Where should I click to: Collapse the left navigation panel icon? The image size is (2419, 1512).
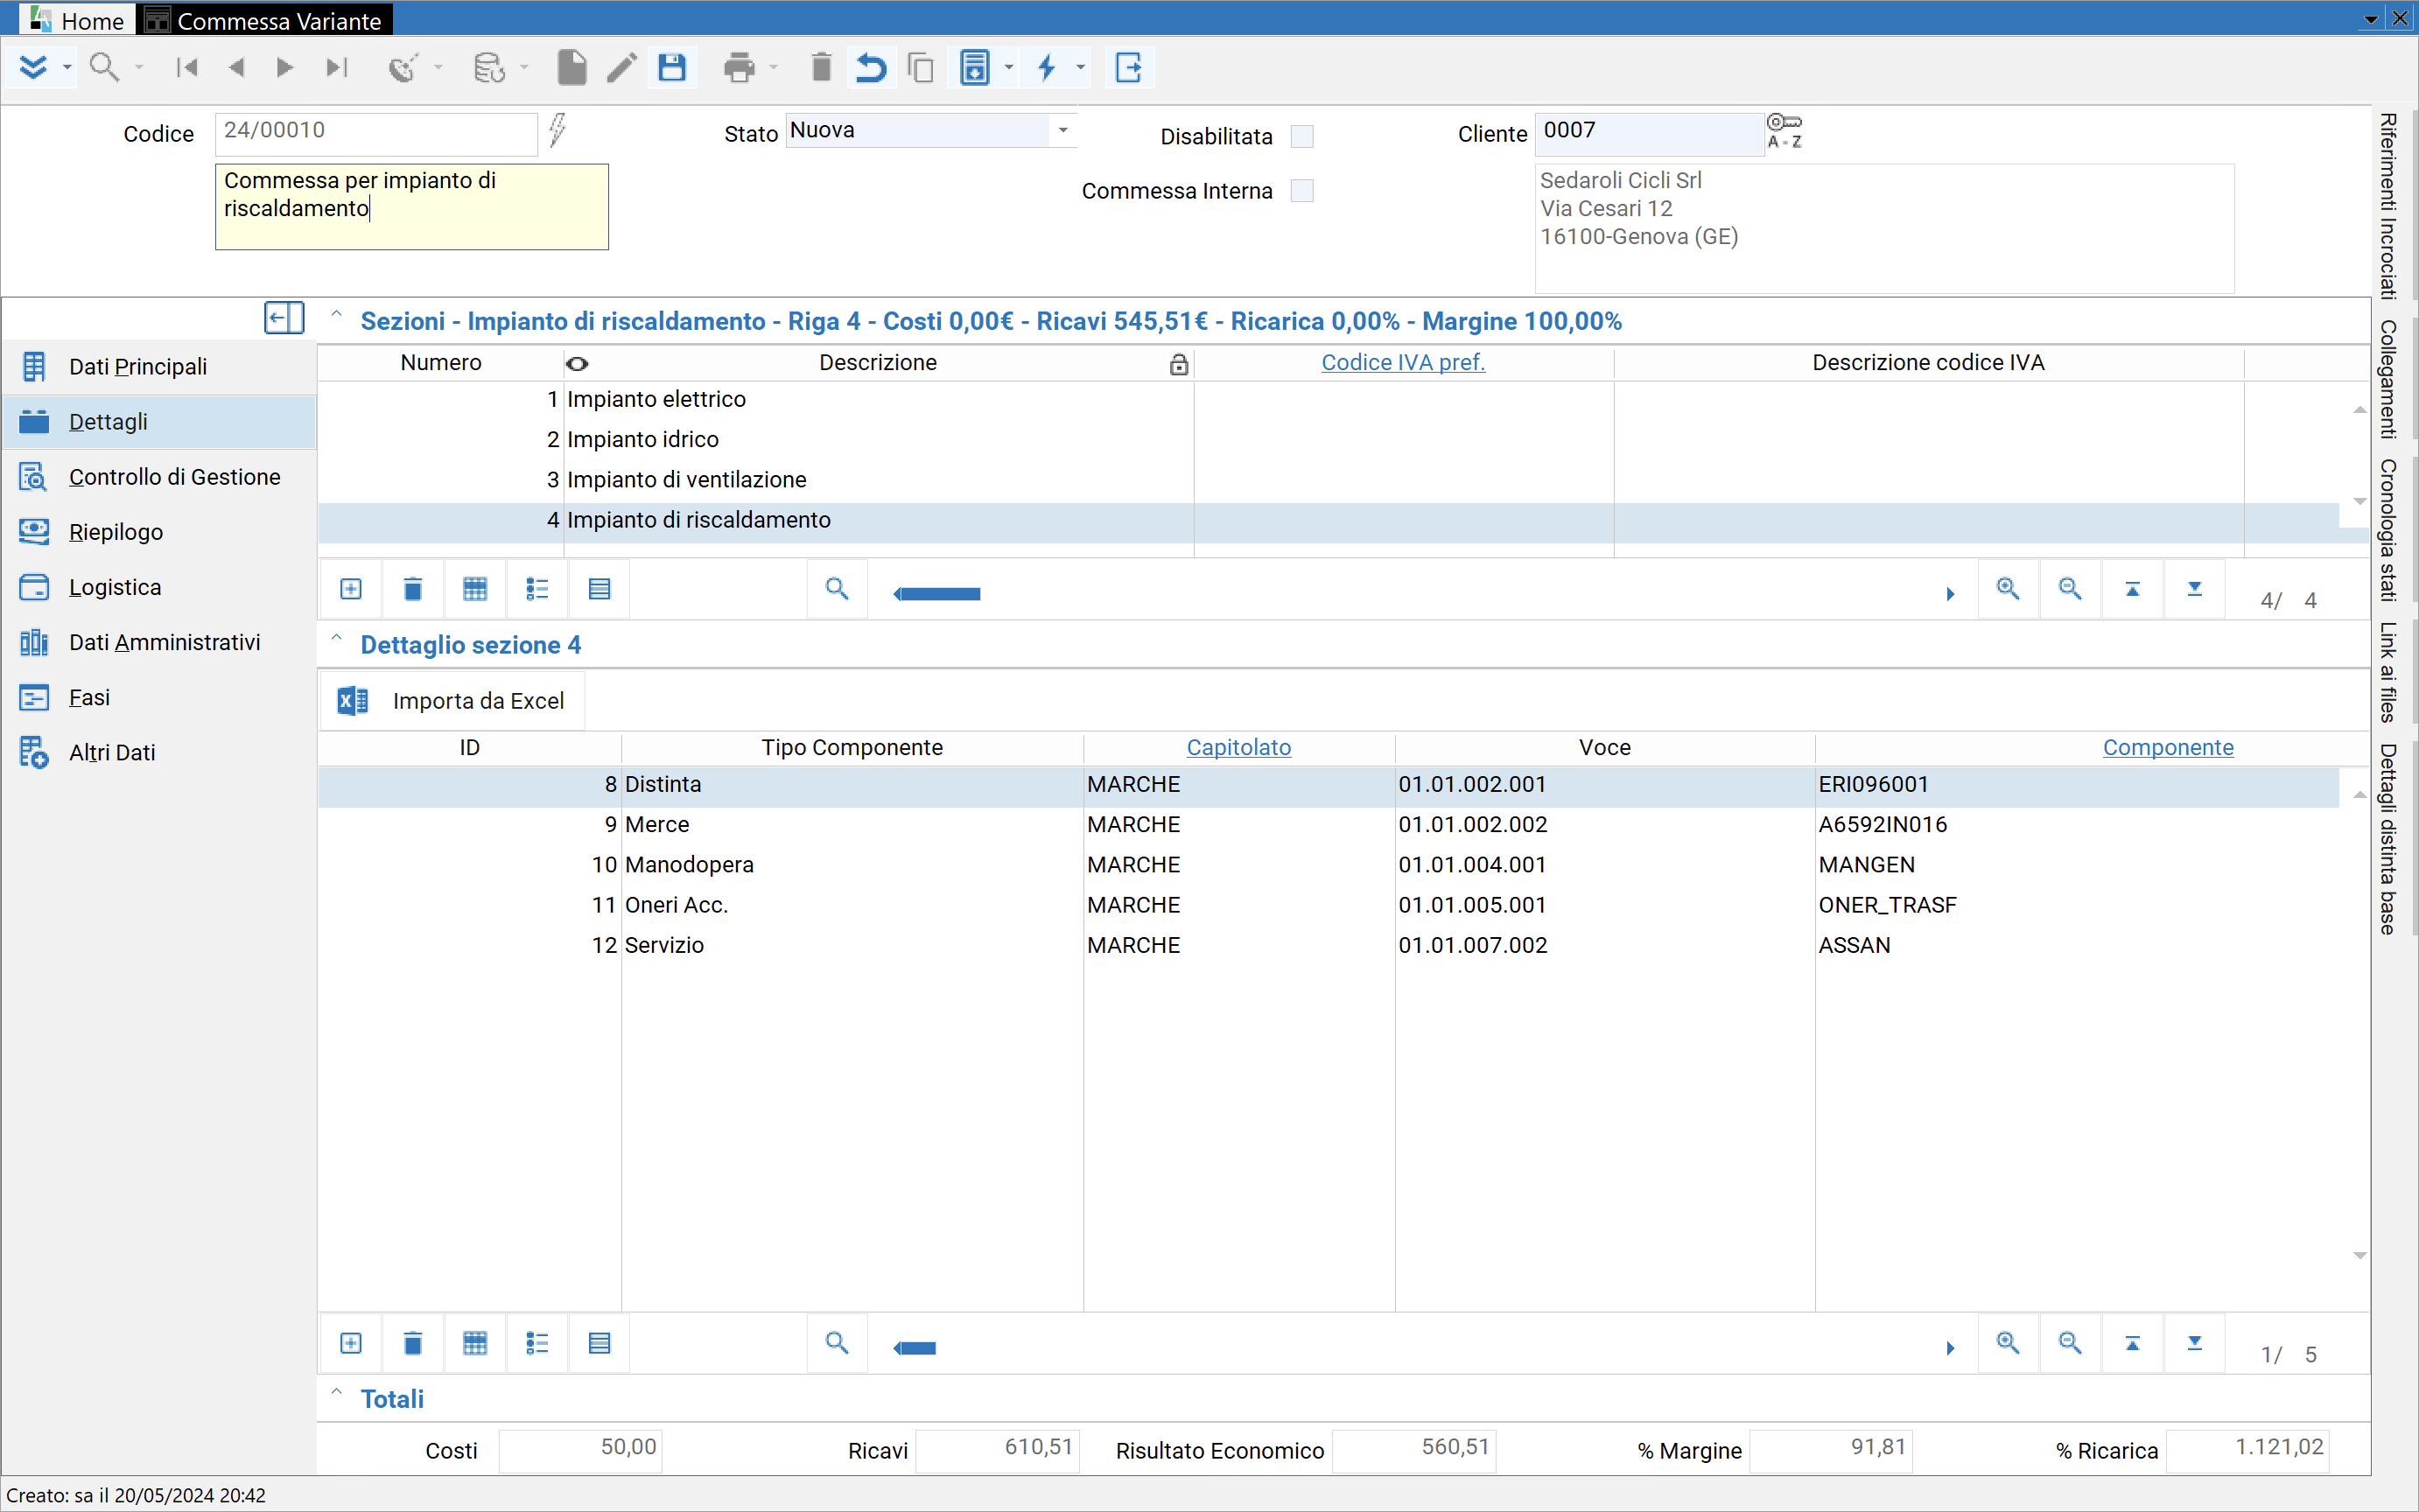[284, 319]
